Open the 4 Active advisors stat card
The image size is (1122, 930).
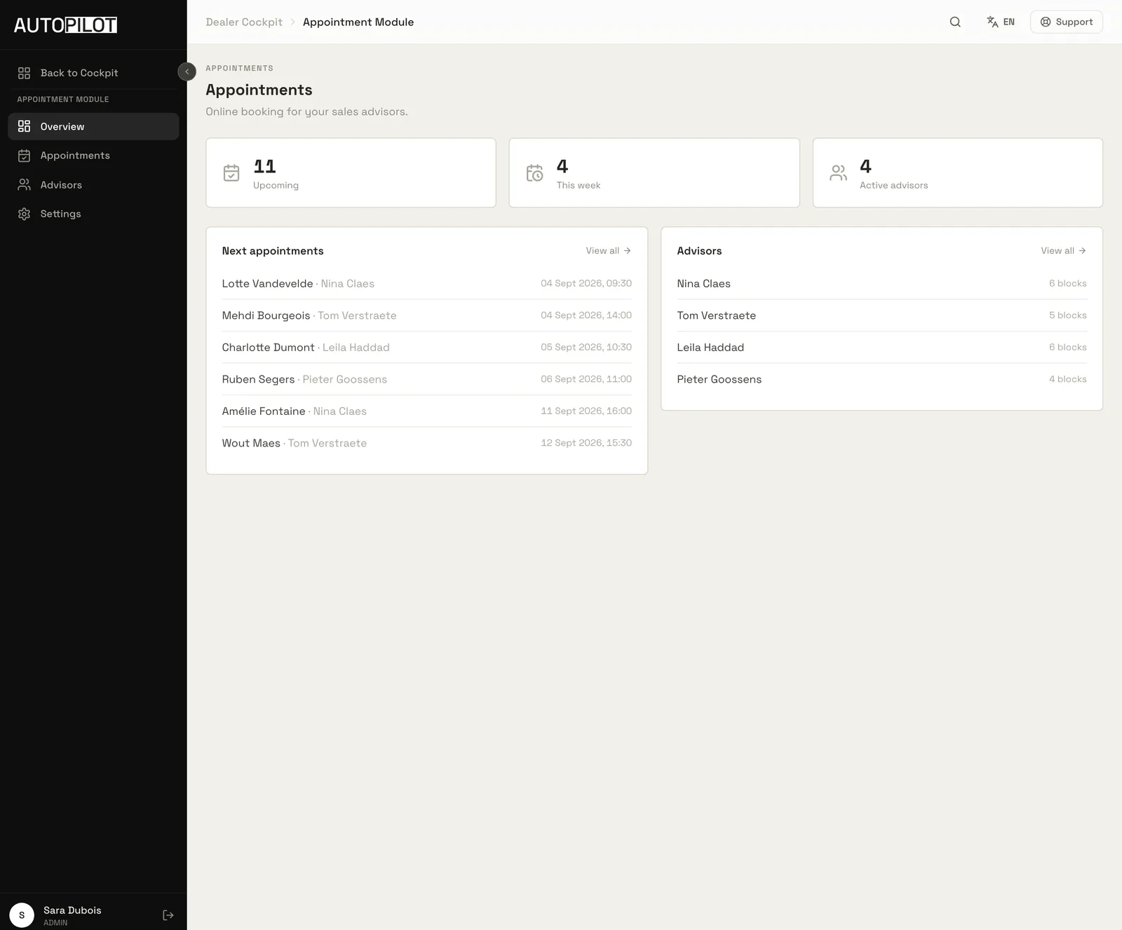pos(957,172)
